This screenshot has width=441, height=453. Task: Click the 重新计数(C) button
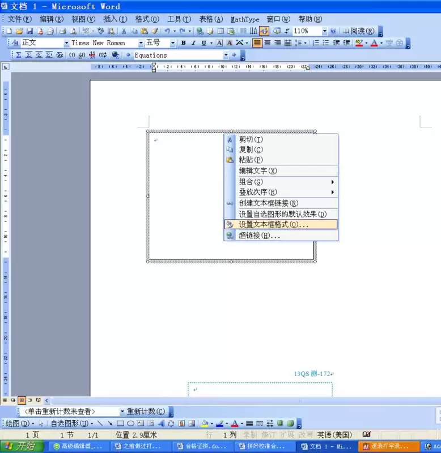click(146, 412)
